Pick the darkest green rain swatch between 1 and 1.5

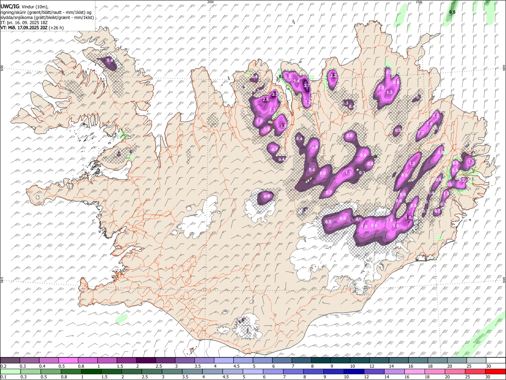91,372
